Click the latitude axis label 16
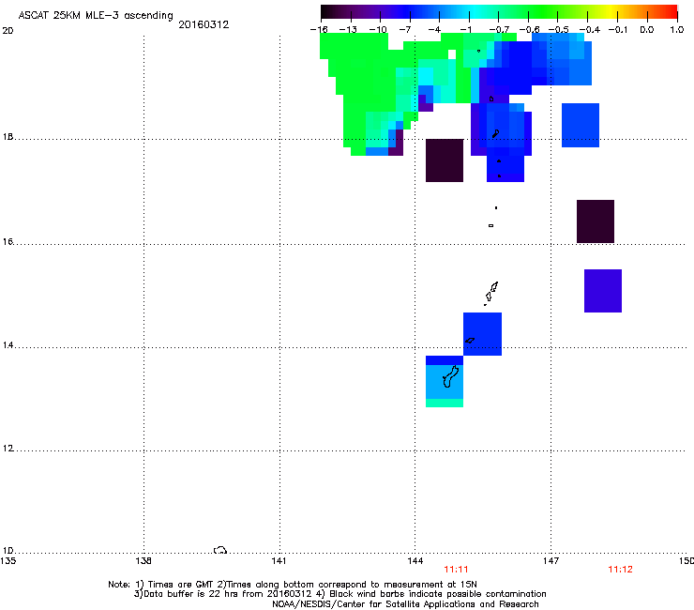 [8, 242]
